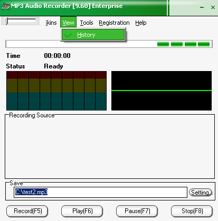Close the MP3 Audio Recorder window

[213, 7]
